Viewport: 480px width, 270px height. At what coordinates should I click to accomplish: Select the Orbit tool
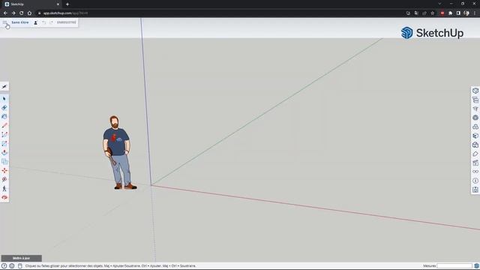[4, 197]
